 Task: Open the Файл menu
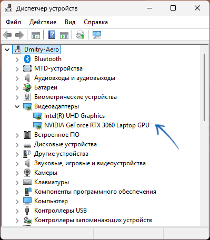click(x=13, y=22)
